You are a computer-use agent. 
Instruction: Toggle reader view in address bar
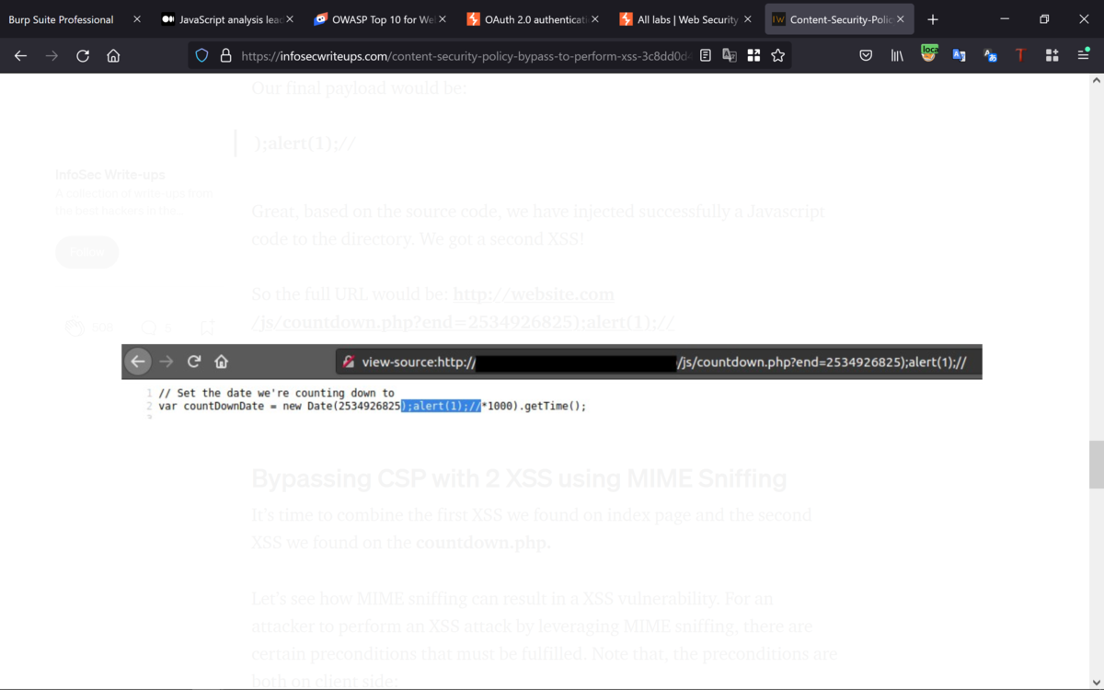(x=706, y=55)
